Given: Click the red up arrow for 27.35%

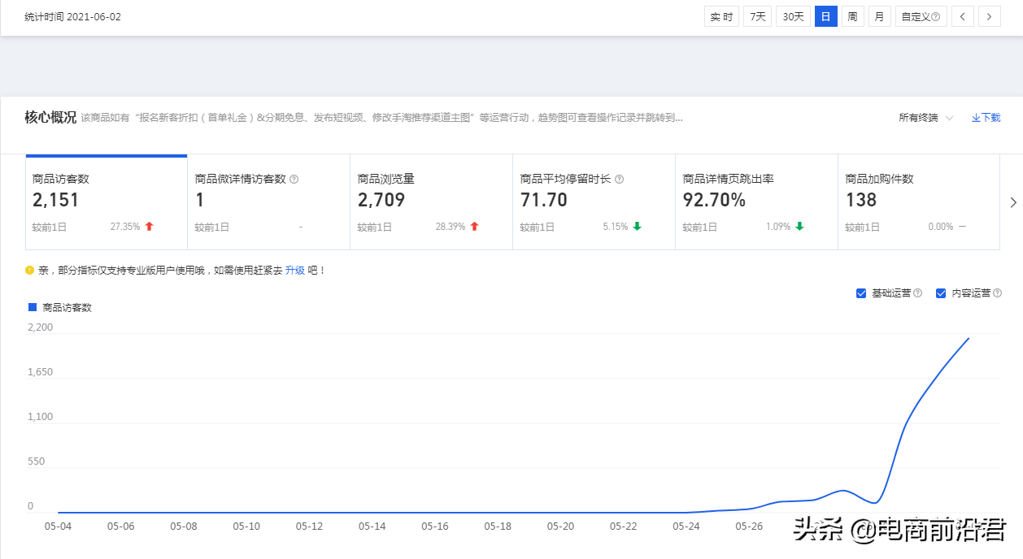Looking at the screenshot, I should click(149, 227).
